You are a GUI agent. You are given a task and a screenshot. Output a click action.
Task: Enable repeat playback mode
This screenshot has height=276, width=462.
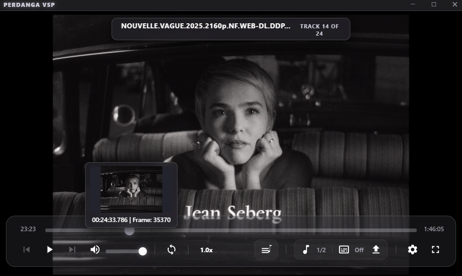pos(171,249)
